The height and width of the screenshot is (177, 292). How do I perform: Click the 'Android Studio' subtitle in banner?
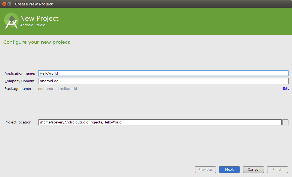[x=32, y=25]
